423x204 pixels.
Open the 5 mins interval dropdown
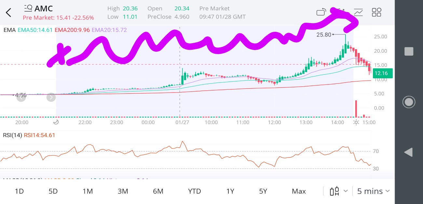point(373,191)
